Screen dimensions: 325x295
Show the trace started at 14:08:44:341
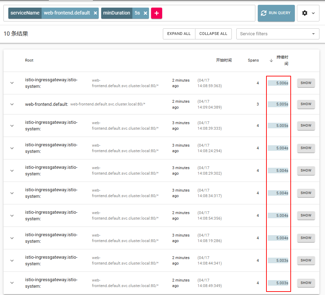[306, 260]
